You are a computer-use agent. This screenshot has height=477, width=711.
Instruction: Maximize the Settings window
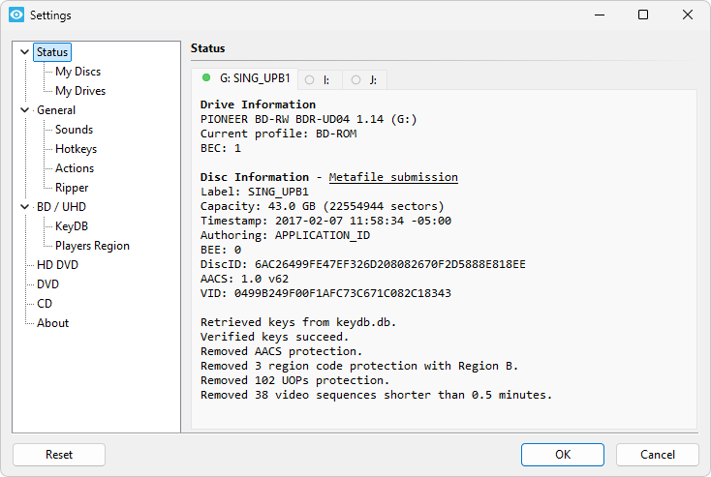643,15
